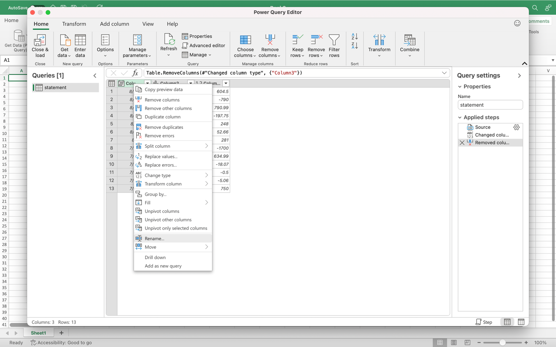Switch to data table view in status bar

(507, 322)
